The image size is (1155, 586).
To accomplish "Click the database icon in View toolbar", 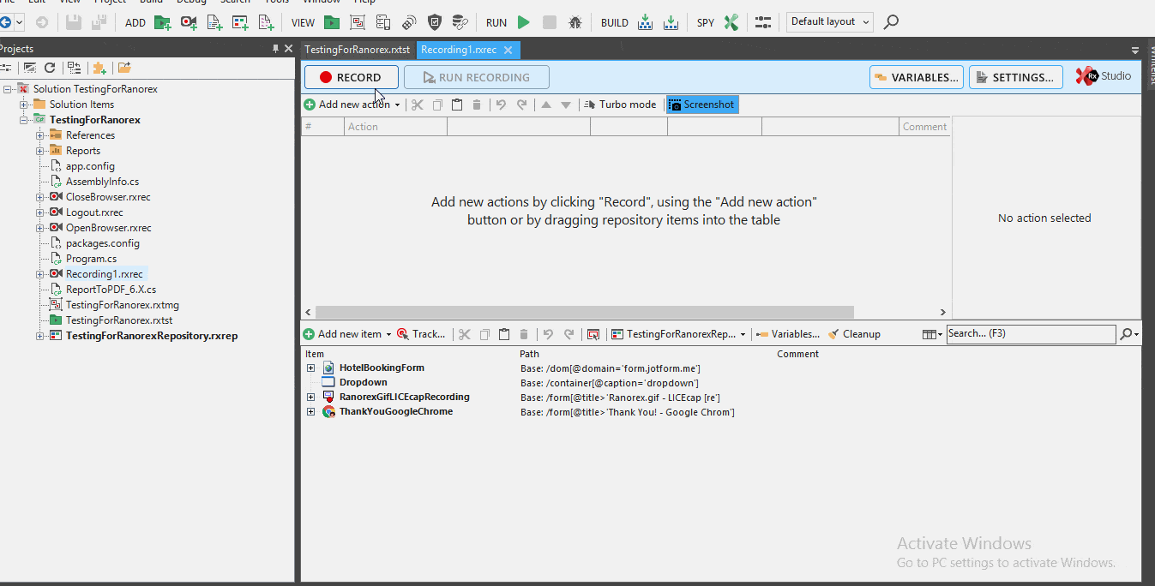I will click(x=460, y=23).
